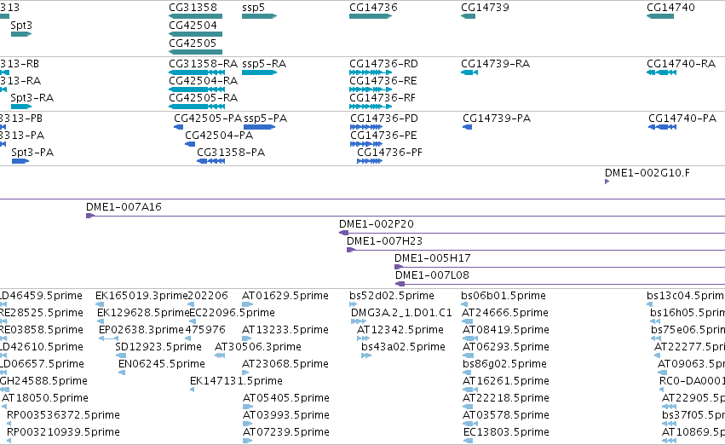Click EST bs52d02.5prime
Viewport: 725px width, 445px height.
coord(392,296)
